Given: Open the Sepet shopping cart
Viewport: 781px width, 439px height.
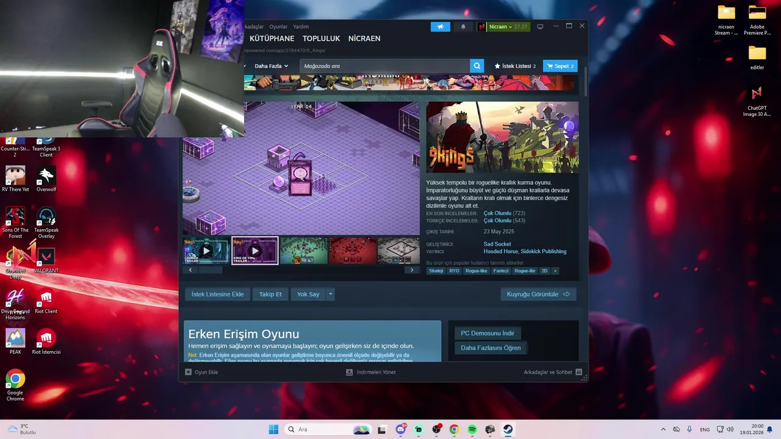Looking at the screenshot, I should tap(560, 66).
